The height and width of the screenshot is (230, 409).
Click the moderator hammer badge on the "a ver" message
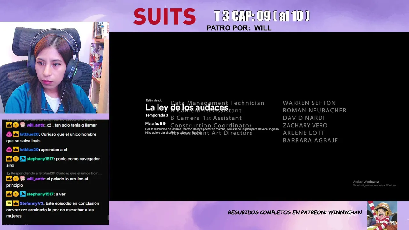coord(22,194)
